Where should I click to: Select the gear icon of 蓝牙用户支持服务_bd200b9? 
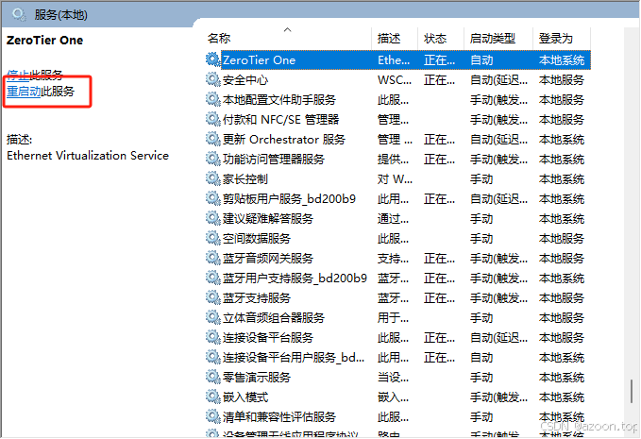click(212, 278)
